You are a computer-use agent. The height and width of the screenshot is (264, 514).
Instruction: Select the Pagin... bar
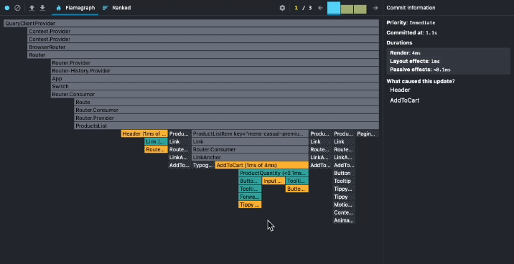[x=367, y=133]
